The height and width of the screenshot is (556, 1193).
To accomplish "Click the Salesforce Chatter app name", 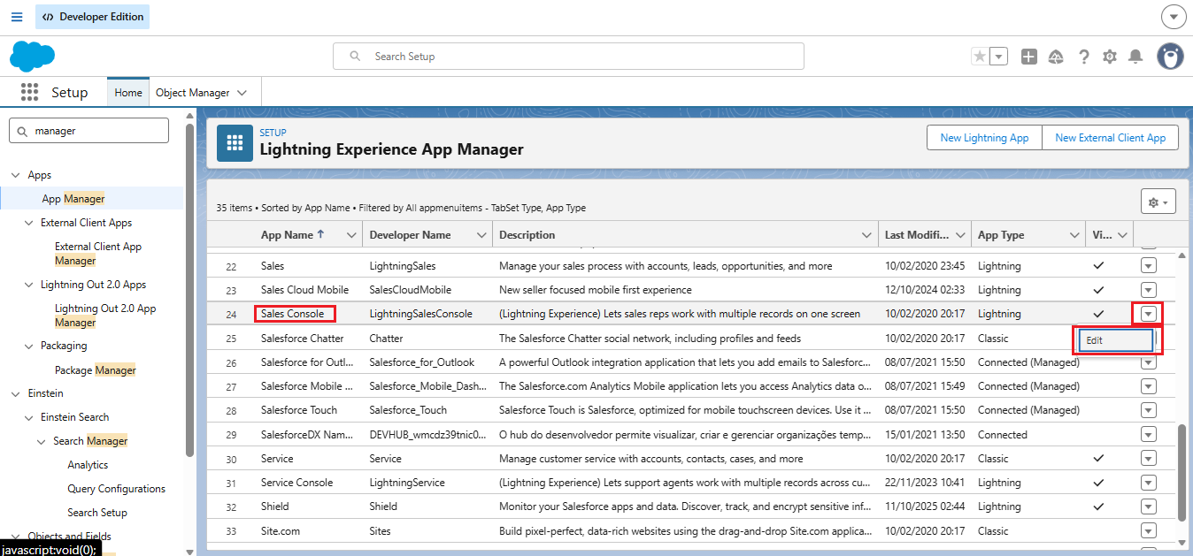I will pos(303,338).
